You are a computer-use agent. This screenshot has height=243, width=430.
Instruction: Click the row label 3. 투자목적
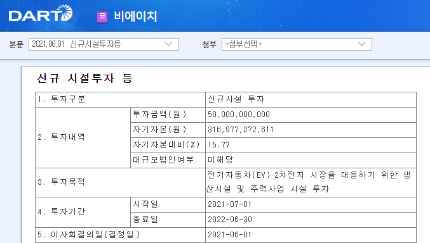pos(62,182)
